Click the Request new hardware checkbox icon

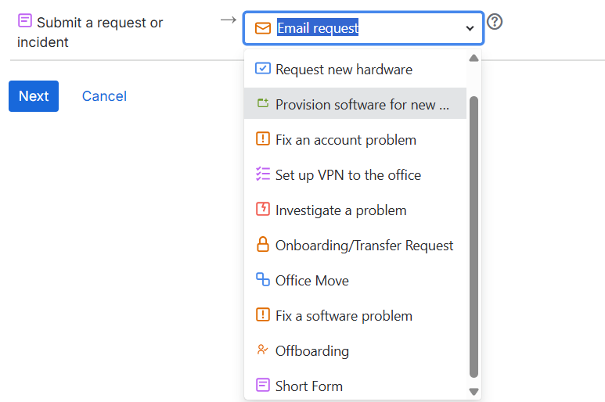click(263, 69)
